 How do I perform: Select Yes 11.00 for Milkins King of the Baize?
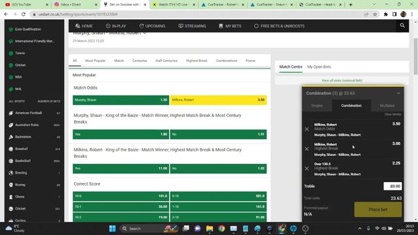tap(121, 168)
